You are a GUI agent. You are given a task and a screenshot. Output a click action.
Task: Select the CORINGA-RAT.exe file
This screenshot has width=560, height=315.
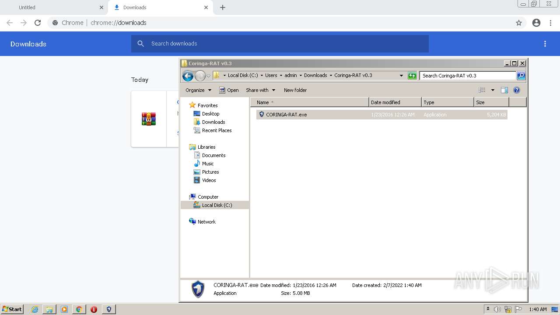[x=381, y=115]
